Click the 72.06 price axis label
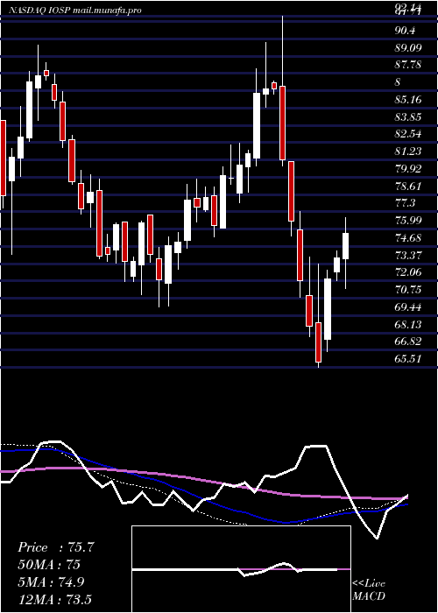This screenshot has width=438, height=613. 408,272
